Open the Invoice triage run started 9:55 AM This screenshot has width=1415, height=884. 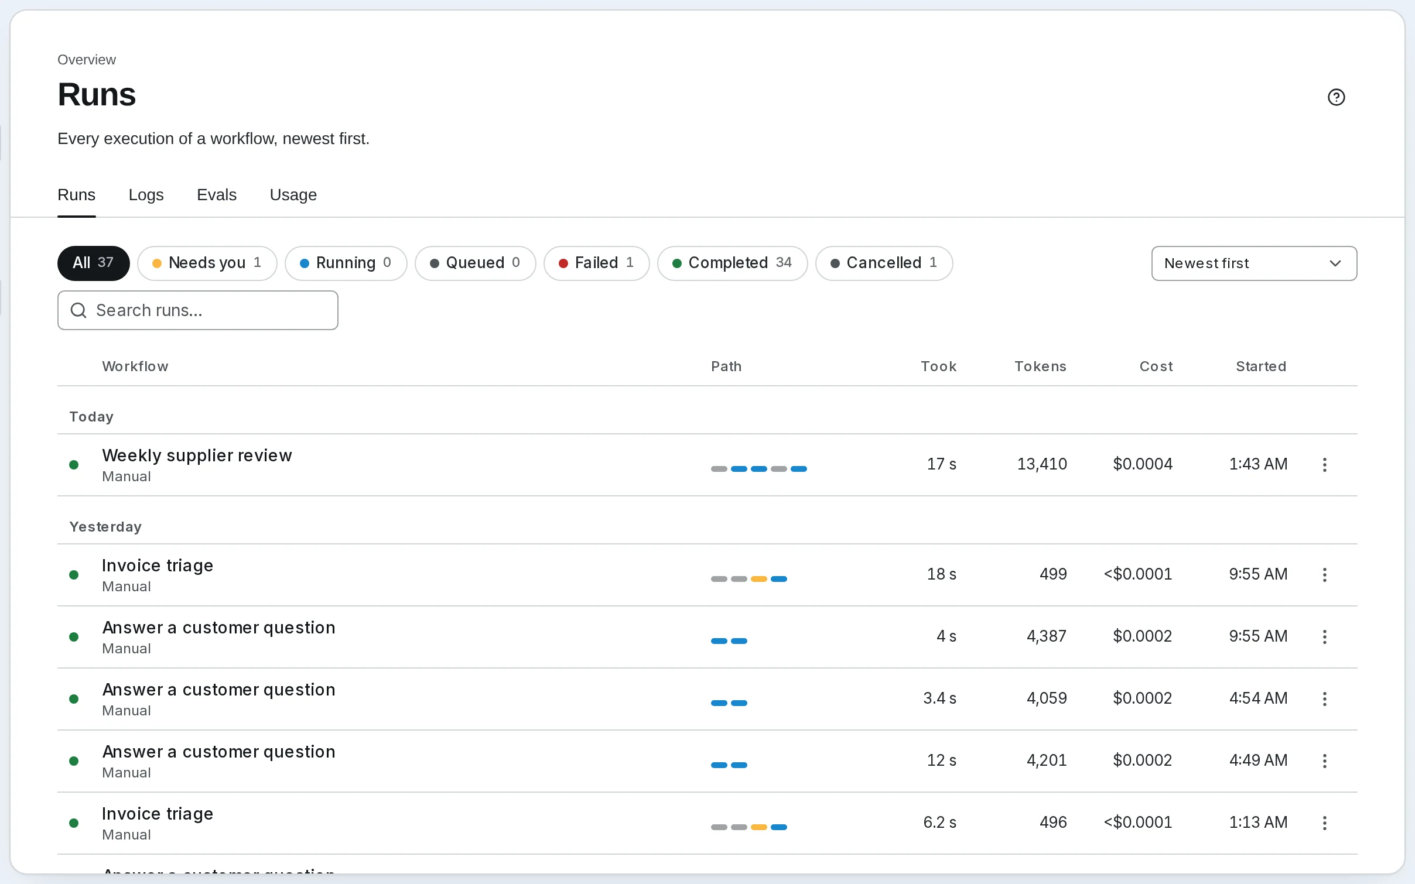(707, 575)
